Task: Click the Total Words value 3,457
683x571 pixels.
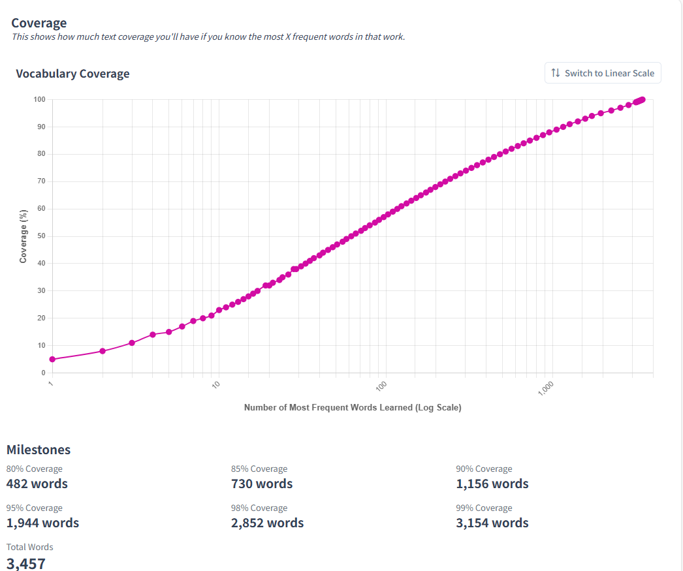Action: 26,563
